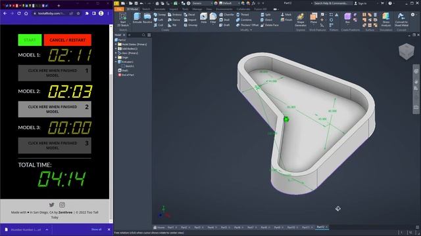Collapse the Extrusion1 node
The image size is (421, 236).
[116, 62]
